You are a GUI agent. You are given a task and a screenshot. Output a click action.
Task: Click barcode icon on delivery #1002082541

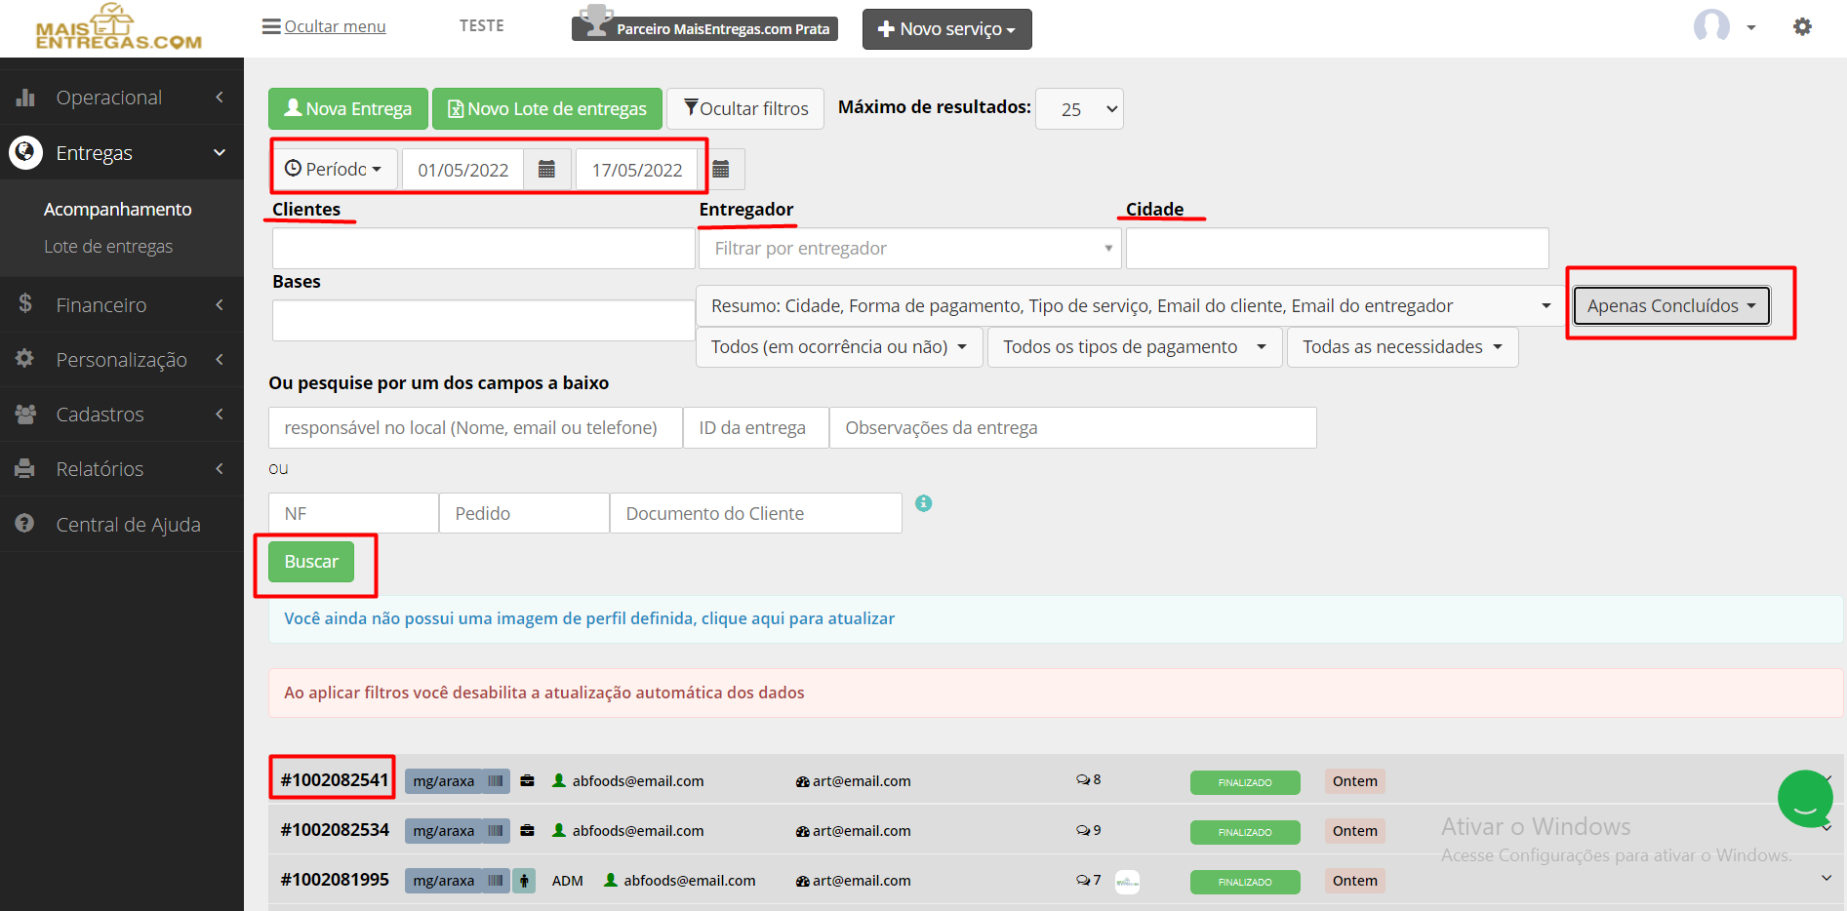496,781
